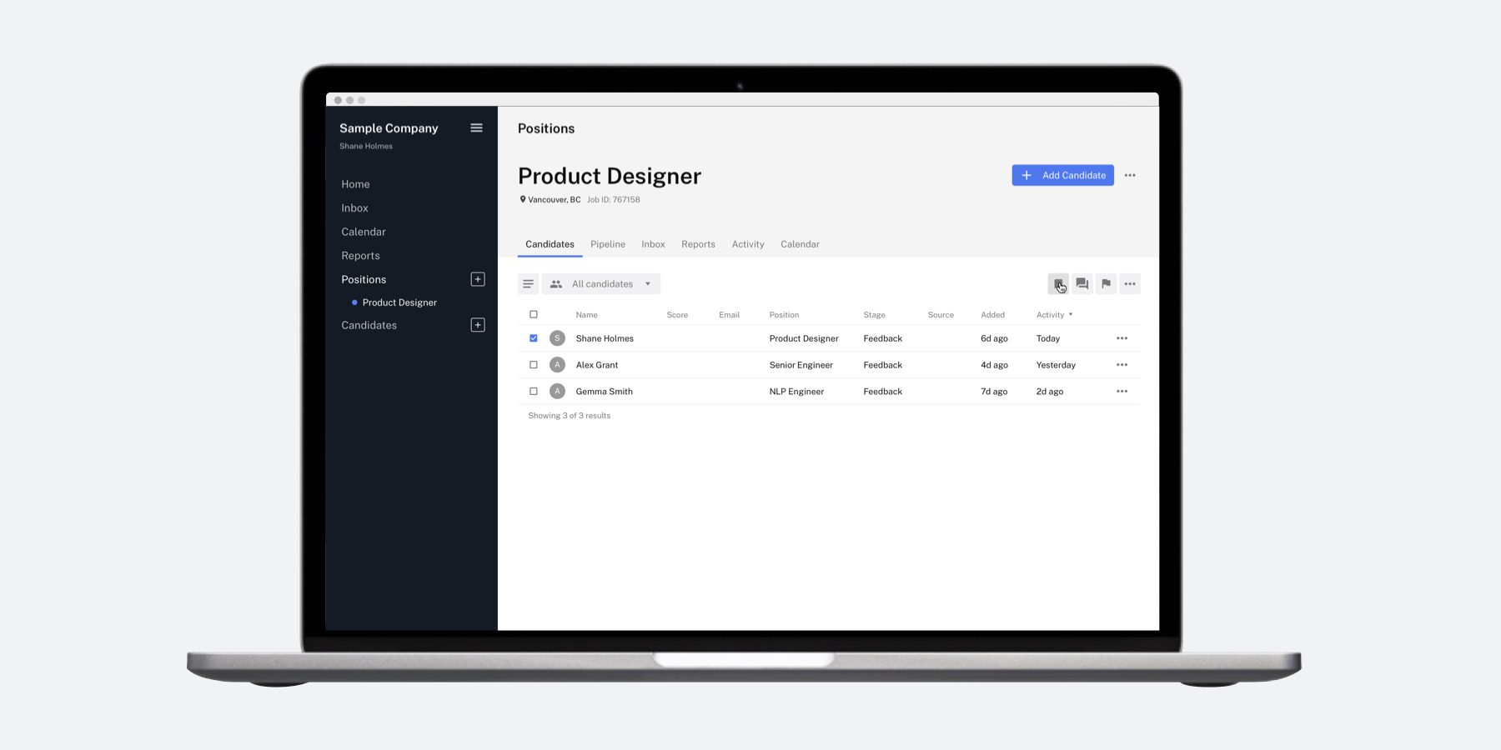
Task: Change sort with Activity column arrow
Action: [1070, 314]
